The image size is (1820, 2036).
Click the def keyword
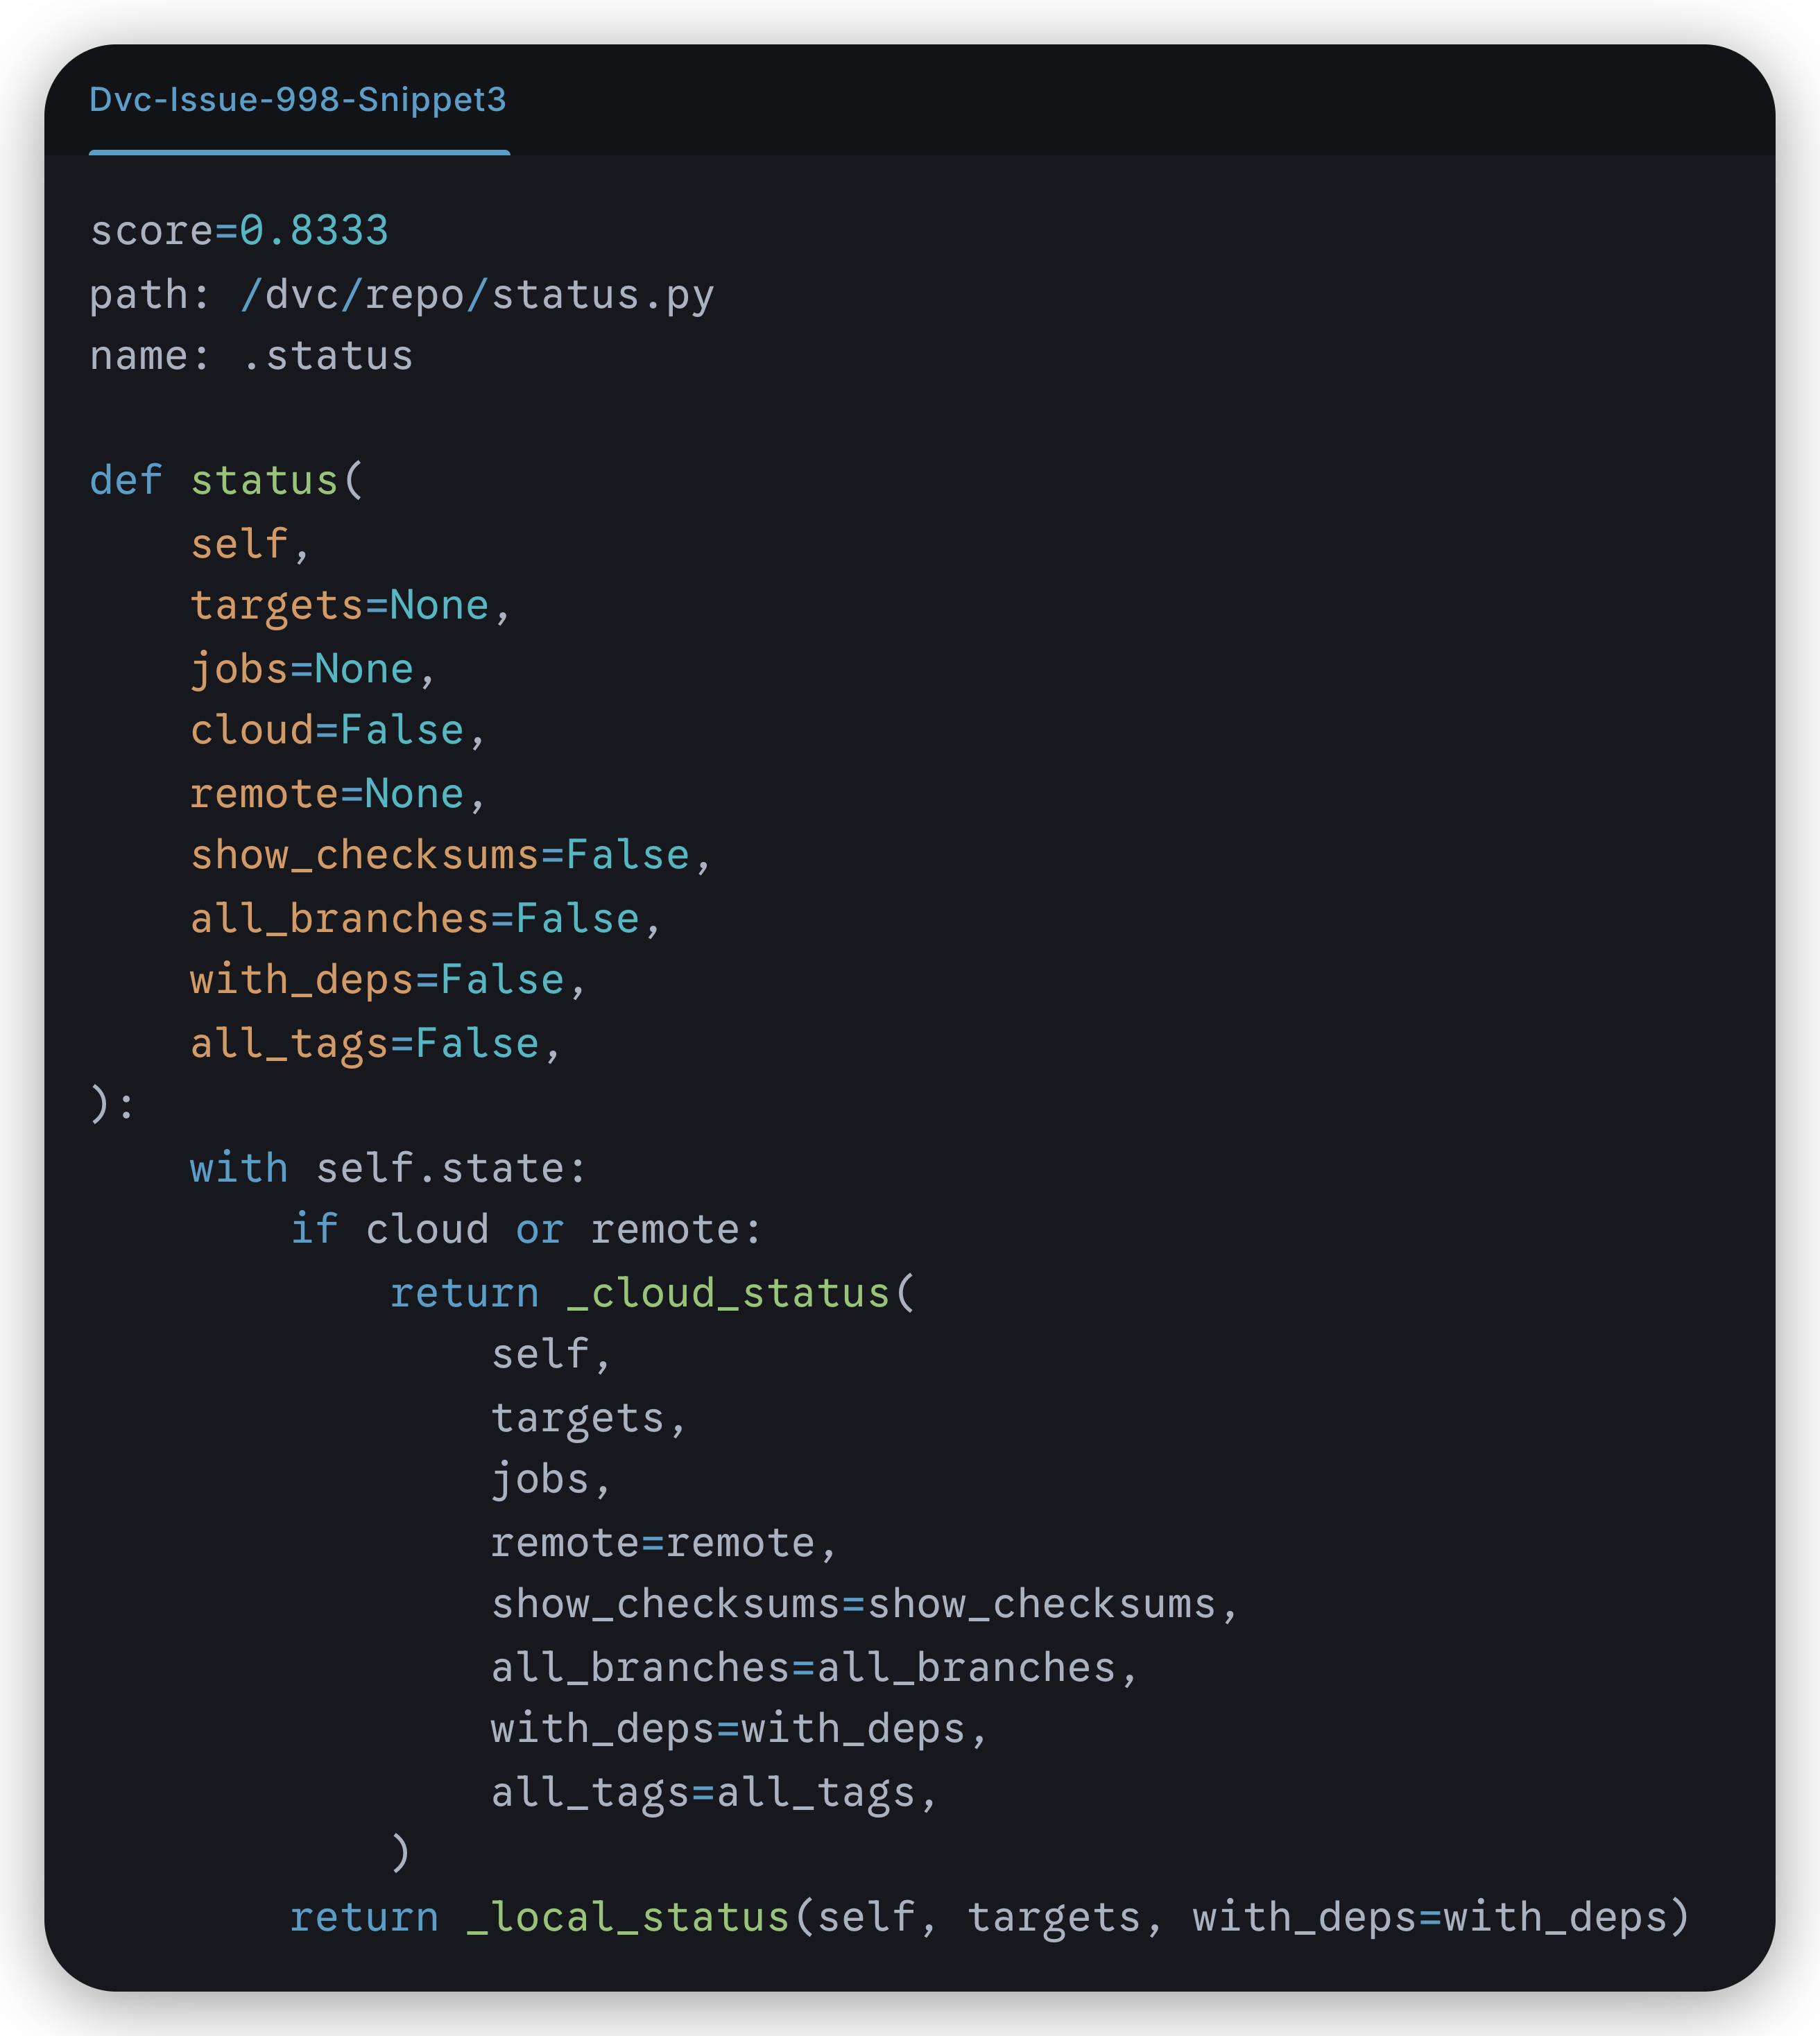click(125, 481)
